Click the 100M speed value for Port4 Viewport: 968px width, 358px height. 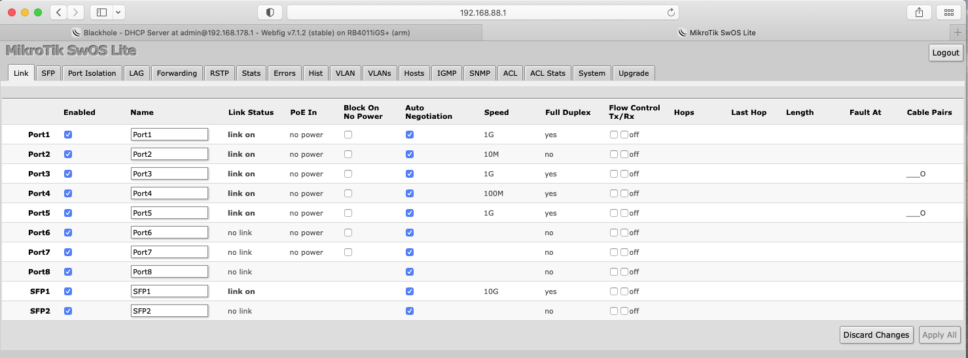coord(494,193)
